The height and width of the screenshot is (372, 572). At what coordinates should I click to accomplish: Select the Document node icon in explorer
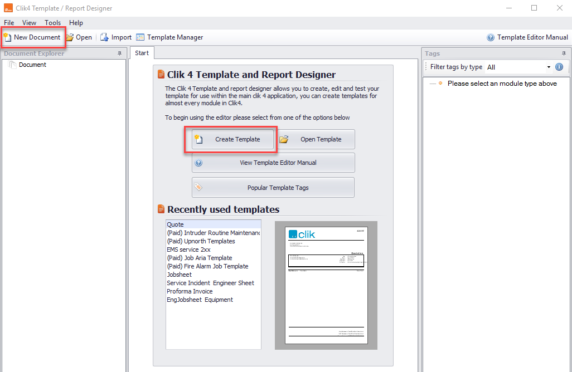12,65
